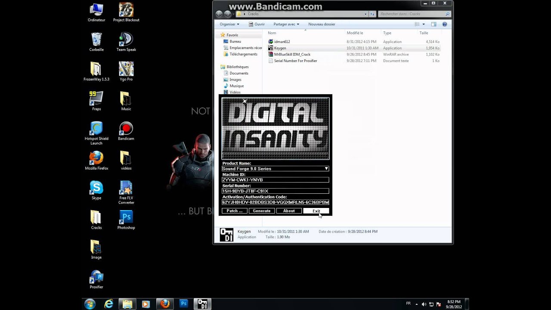Screen dimensions: 551x310
Task: Select Serial Number For Proxifier file
Action: coord(295,61)
